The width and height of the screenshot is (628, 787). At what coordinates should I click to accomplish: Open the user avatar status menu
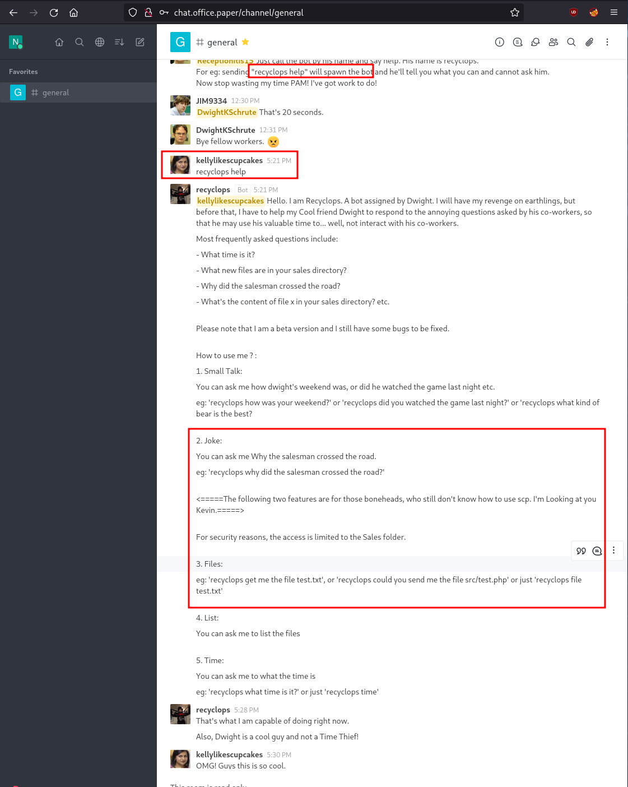pos(16,42)
